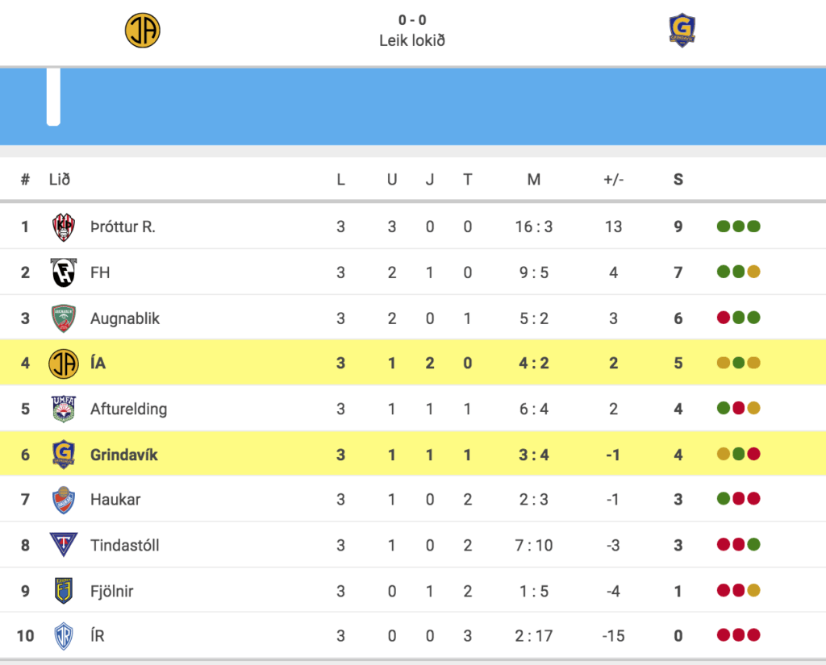The width and height of the screenshot is (826, 665).
Task: Click ÍR red form indicator dots
Action: tap(739, 635)
